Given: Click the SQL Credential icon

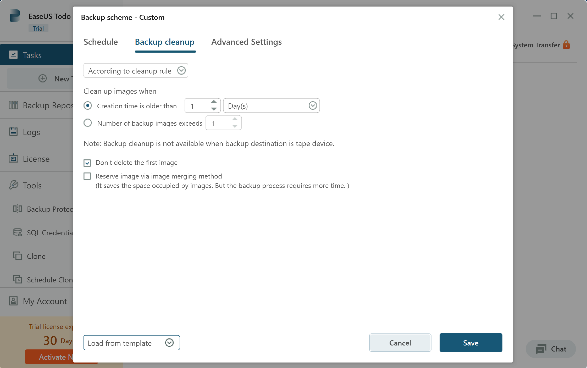Looking at the screenshot, I should [18, 232].
